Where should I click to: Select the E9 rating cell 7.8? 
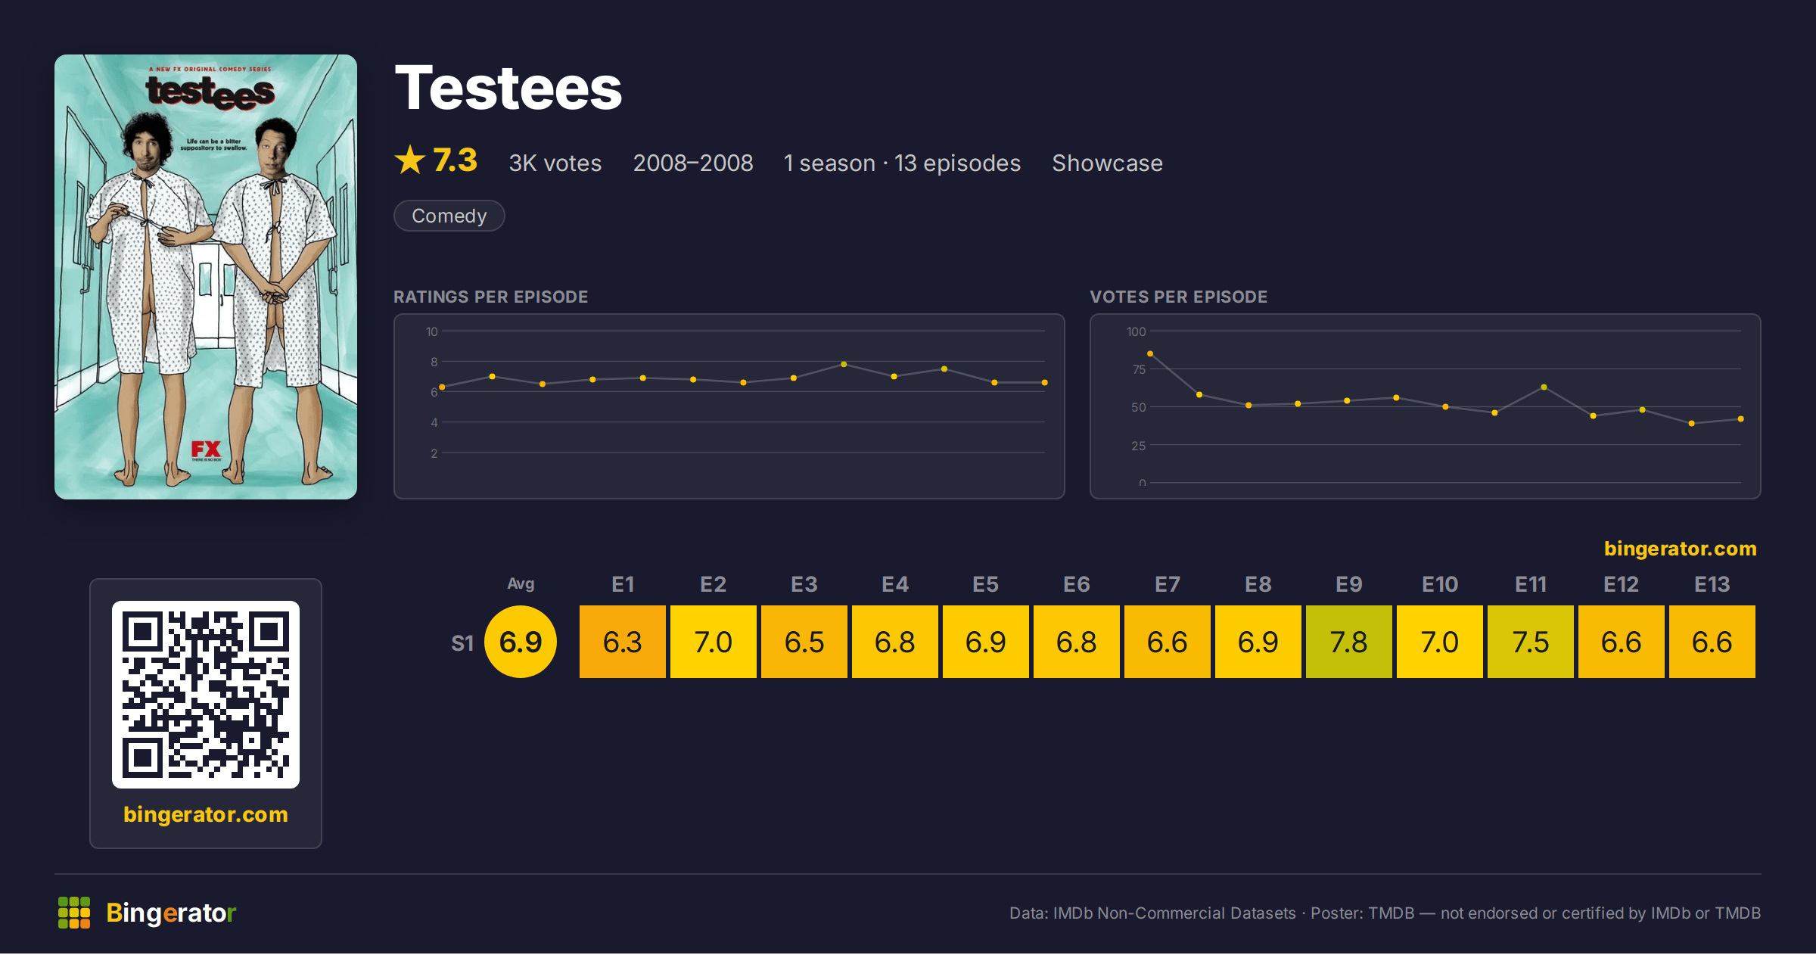click(1349, 642)
